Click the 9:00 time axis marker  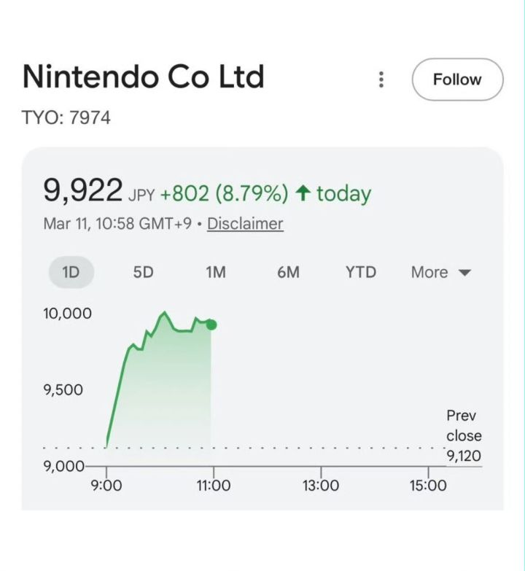[x=106, y=485]
